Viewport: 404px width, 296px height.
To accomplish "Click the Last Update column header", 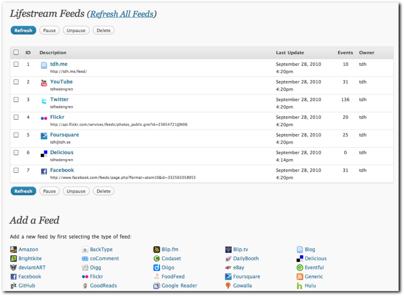I will pos(290,53).
